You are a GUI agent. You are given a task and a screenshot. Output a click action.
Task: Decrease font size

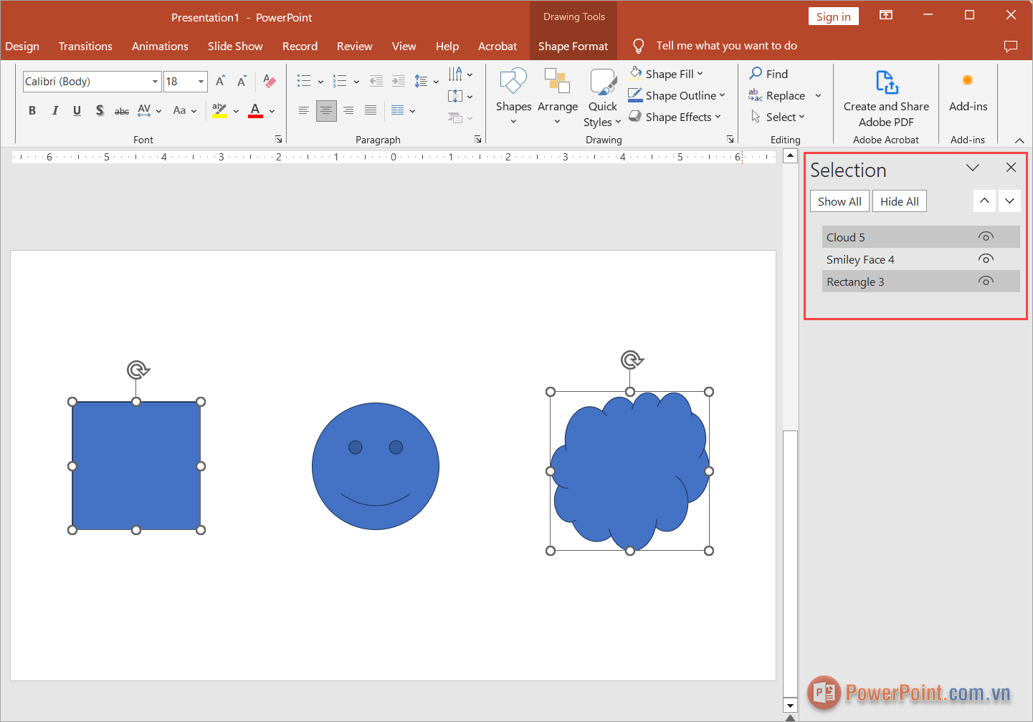coord(242,81)
